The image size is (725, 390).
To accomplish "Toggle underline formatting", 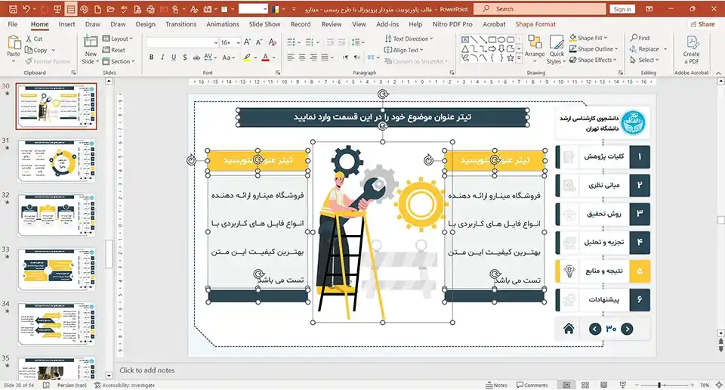I will pos(174,57).
